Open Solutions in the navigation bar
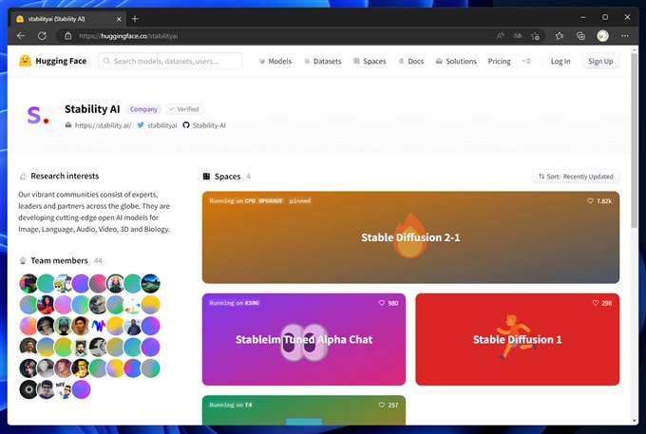This screenshot has height=434, width=646. 456,61
